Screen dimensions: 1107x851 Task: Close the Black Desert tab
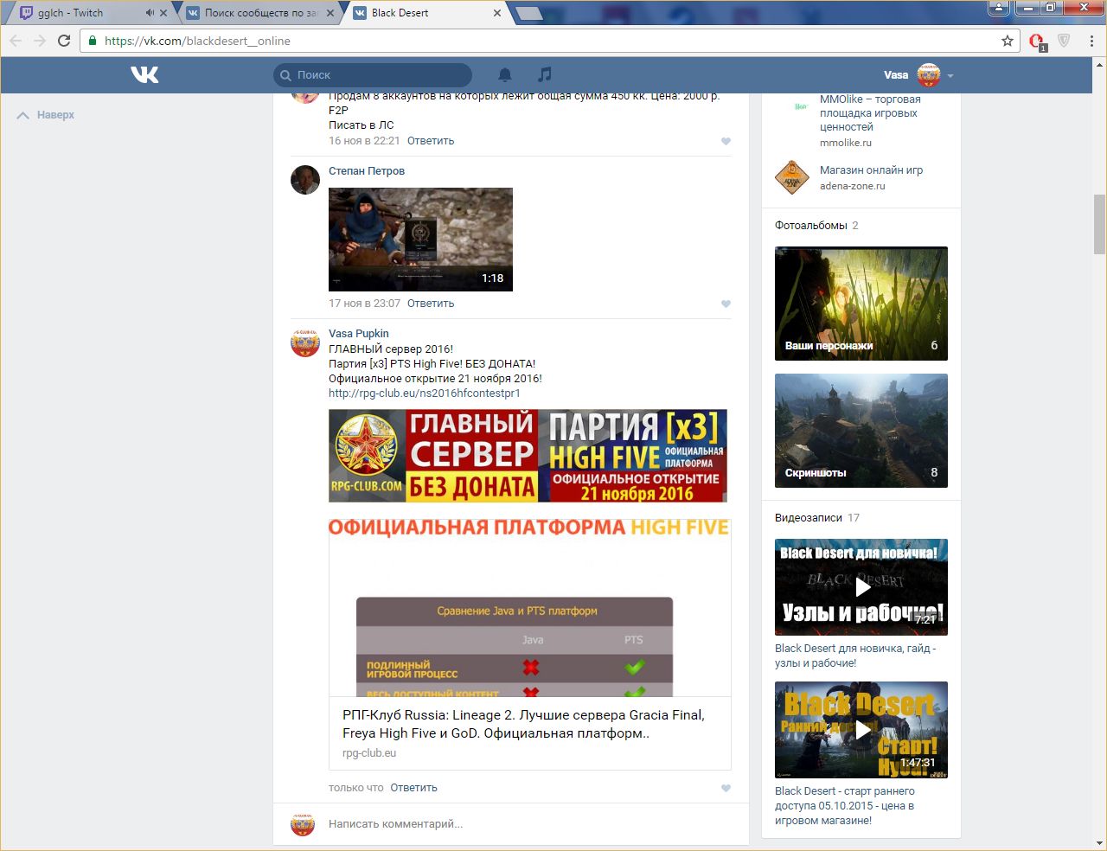pyautogui.click(x=497, y=13)
